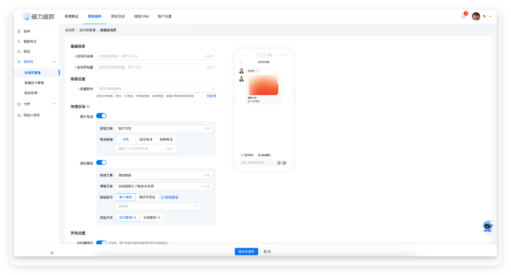511x275 pixels.
Task: Open the 客服账号 dropdown
Action: 156,89
